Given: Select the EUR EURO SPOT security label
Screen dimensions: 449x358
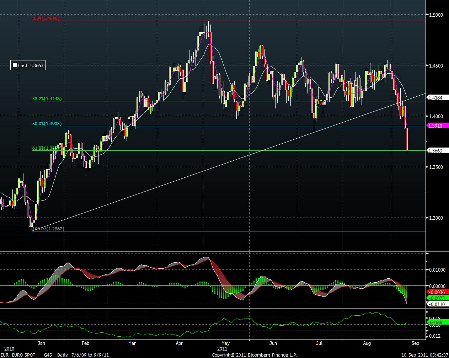Looking at the screenshot, I should tap(18, 354).
